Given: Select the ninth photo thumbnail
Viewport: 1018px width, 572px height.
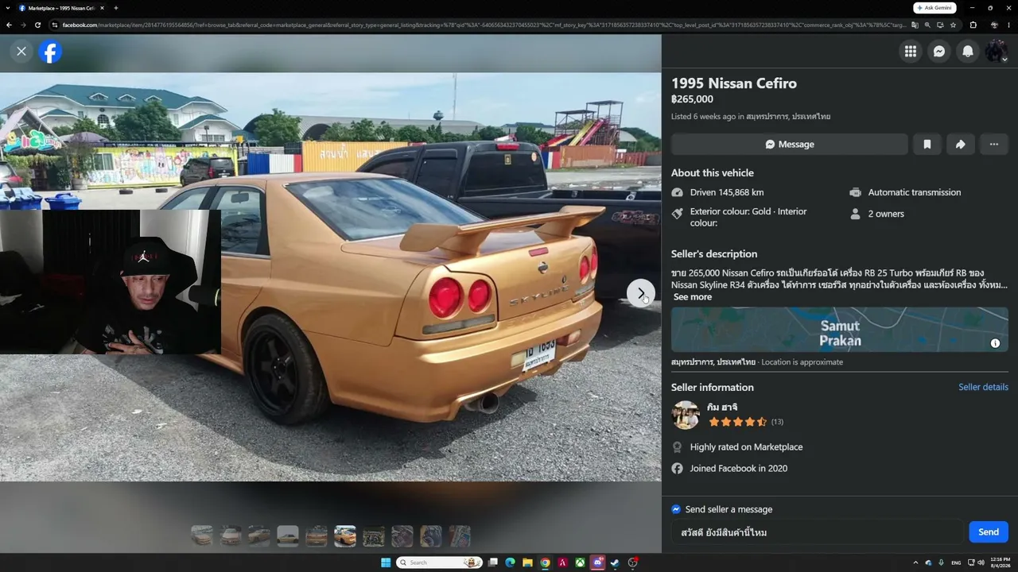Looking at the screenshot, I should pyautogui.click(x=431, y=536).
